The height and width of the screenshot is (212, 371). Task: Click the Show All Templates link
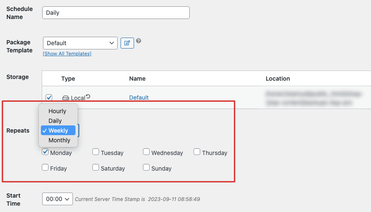coord(67,54)
